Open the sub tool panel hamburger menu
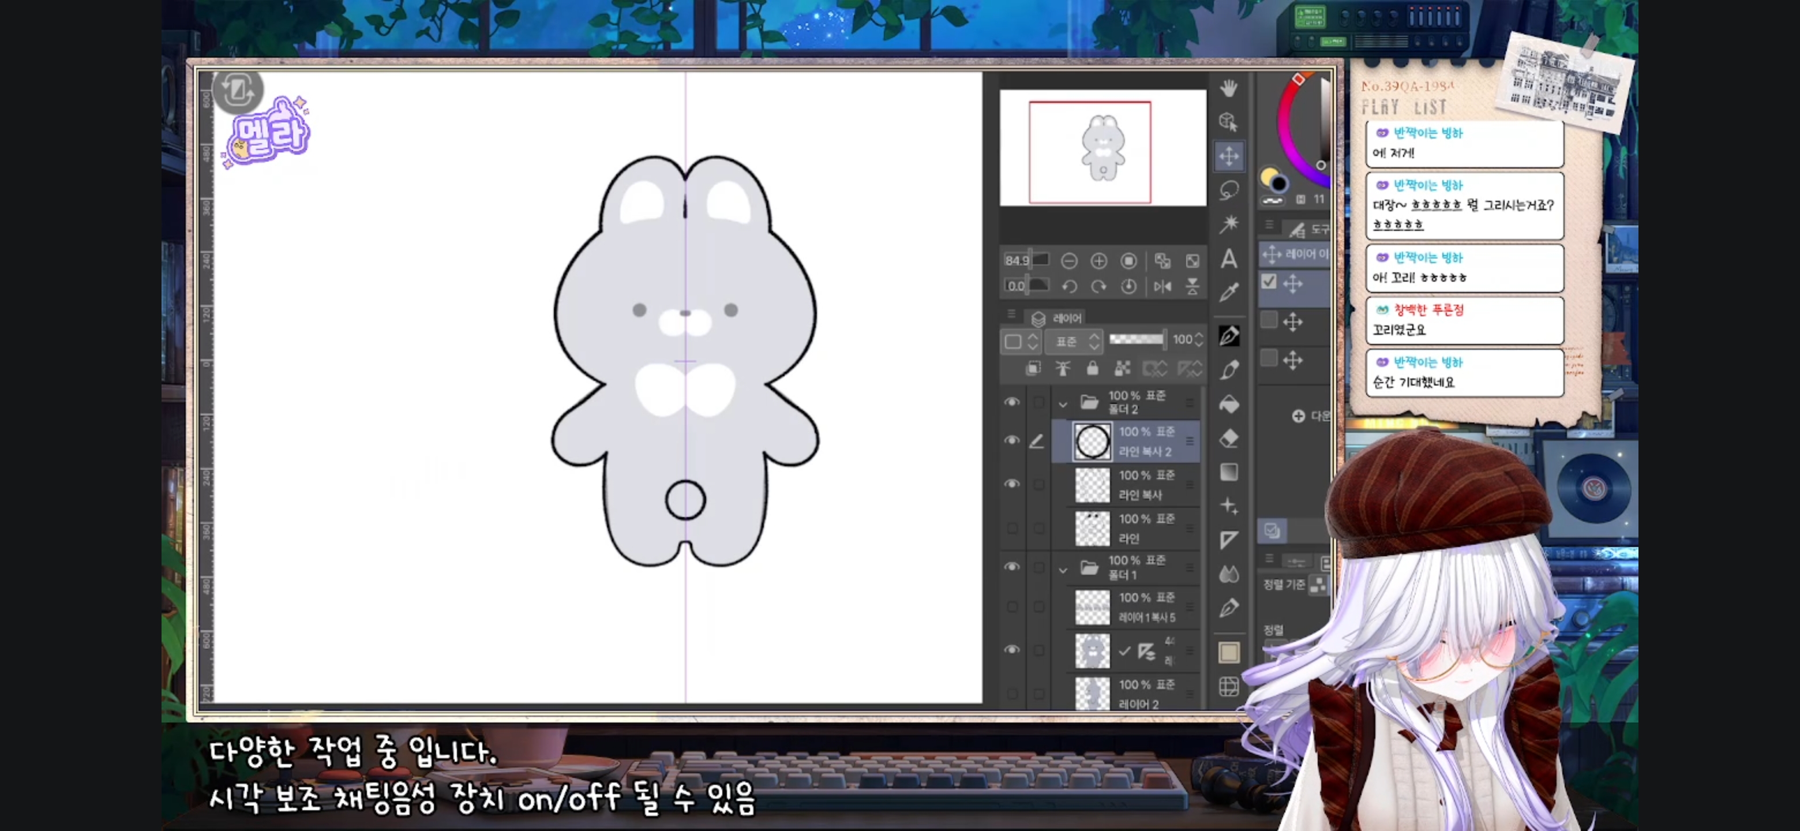This screenshot has height=831, width=1800. [x=1270, y=225]
